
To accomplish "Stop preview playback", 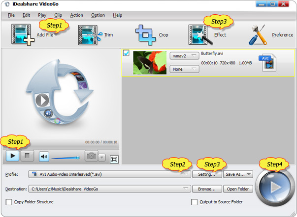I will pos(27,156).
